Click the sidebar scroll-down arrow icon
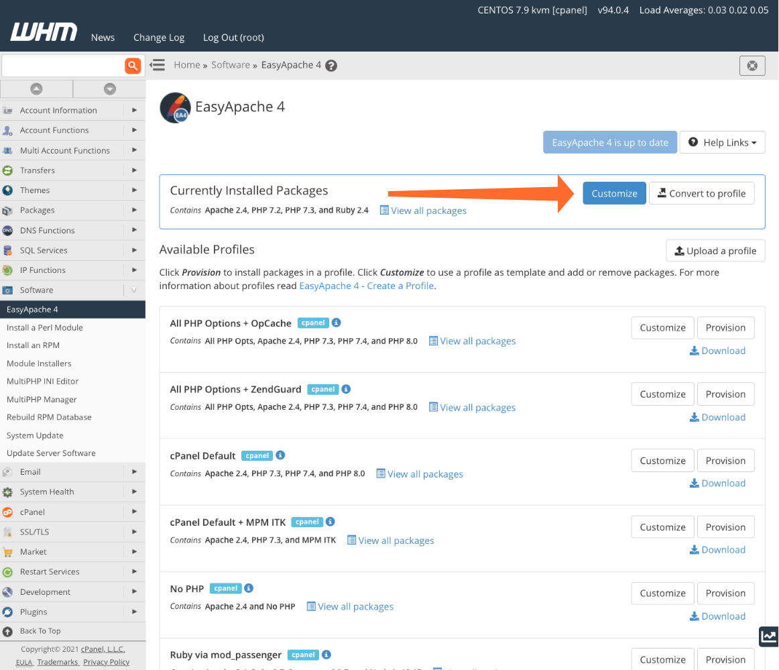This screenshot has height=670, width=779. 109,89
